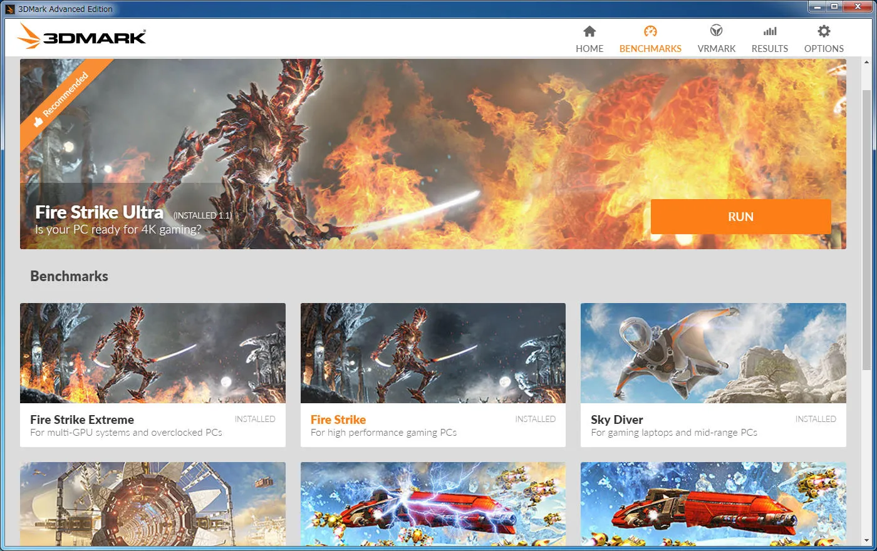Screen dimensions: 877x551
Task: Open the red spaceship without lightning thumbnail
Action: coord(714,504)
